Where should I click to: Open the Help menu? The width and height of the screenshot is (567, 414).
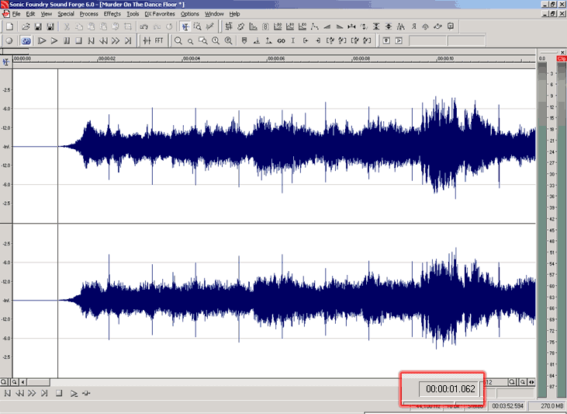tap(234, 14)
